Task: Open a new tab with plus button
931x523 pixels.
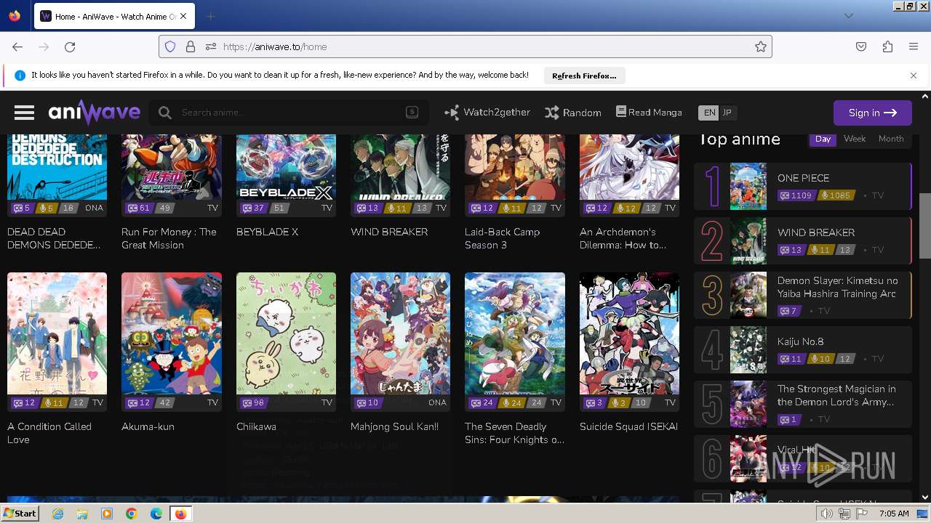Action: point(210,16)
